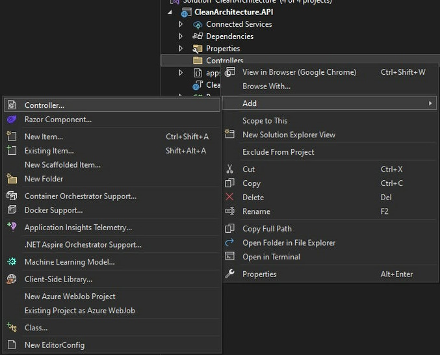Expand the Dependencies tree node
This screenshot has width=440, height=355.
pos(181,36)
